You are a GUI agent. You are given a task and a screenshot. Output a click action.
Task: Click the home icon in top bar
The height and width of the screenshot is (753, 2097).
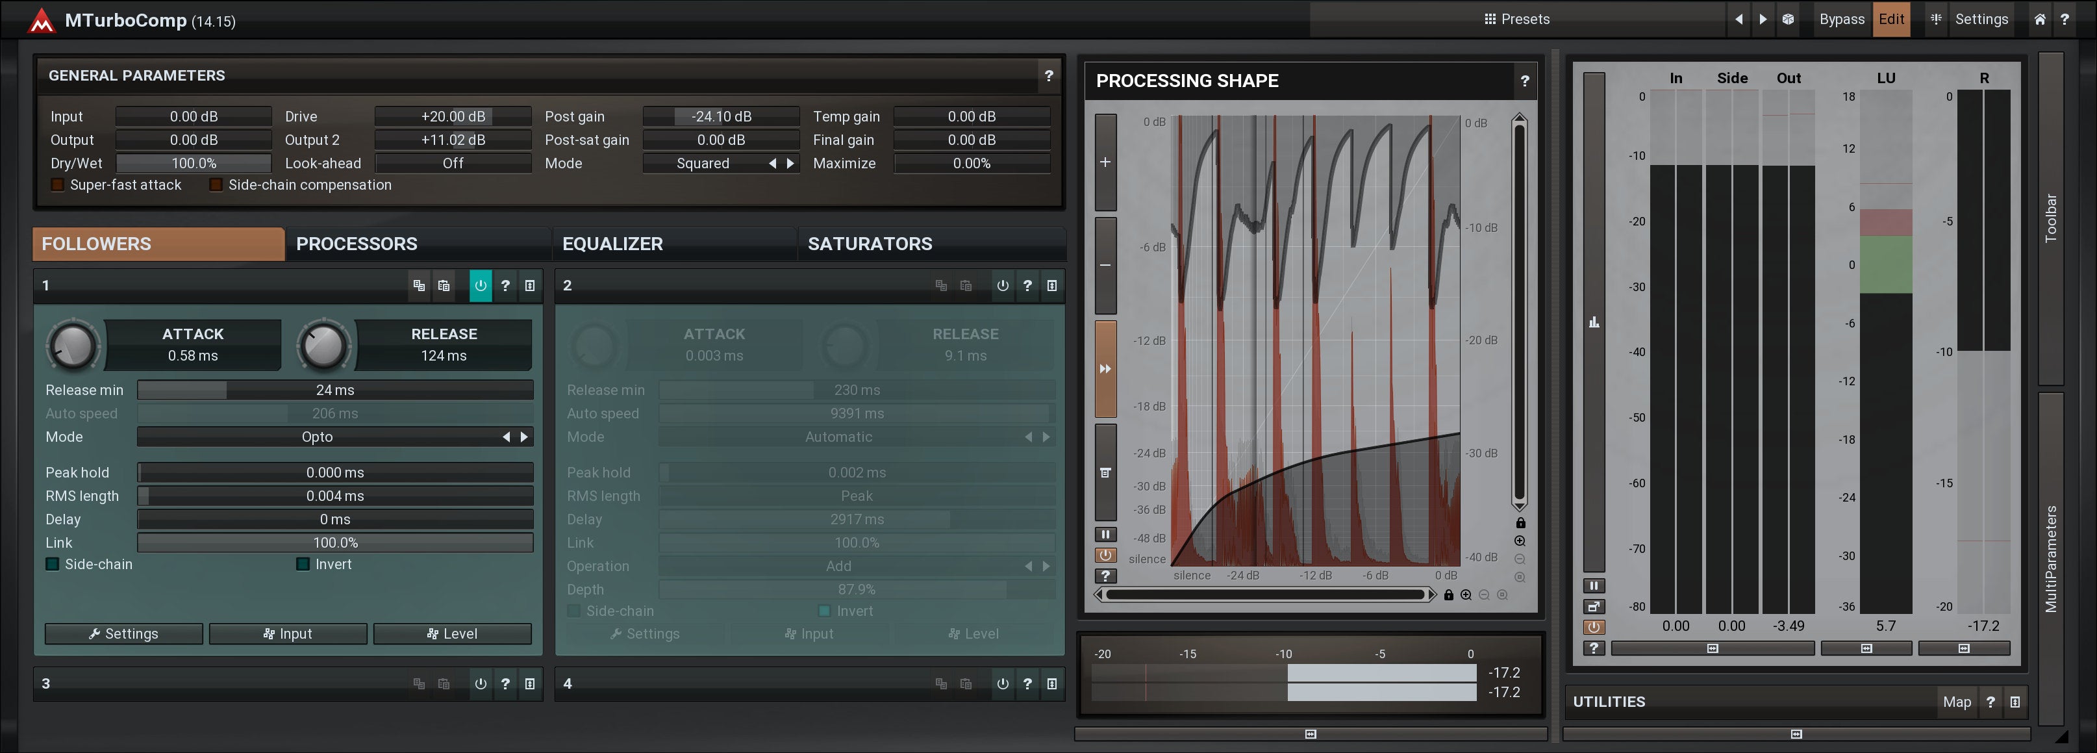pyautogui.click(x=2039, y=19)
